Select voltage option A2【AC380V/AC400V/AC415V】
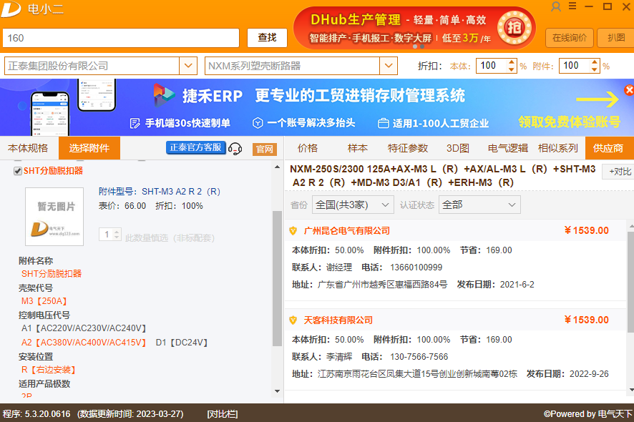 pos(84,343)
